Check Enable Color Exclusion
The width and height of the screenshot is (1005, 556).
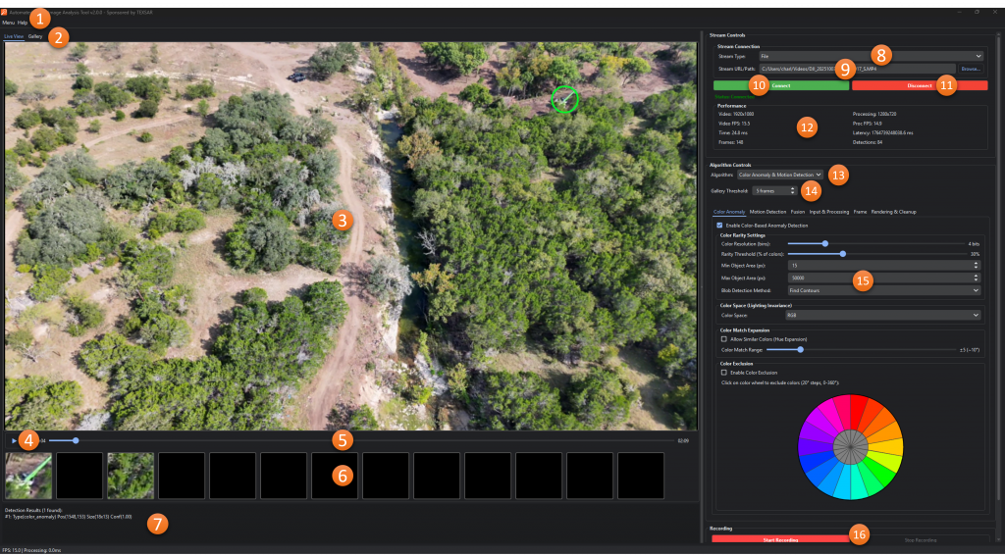[724, 373]
